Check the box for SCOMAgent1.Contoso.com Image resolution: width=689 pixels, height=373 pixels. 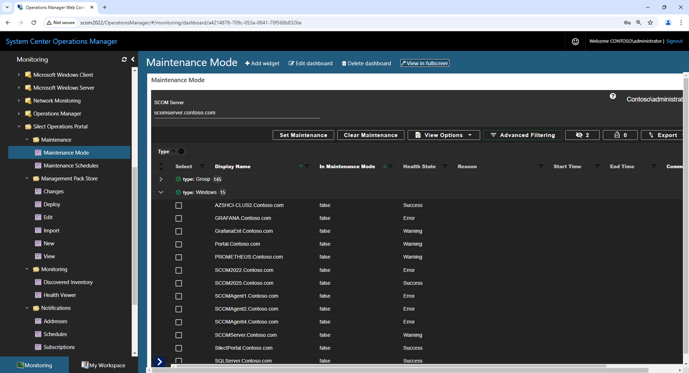179,296
